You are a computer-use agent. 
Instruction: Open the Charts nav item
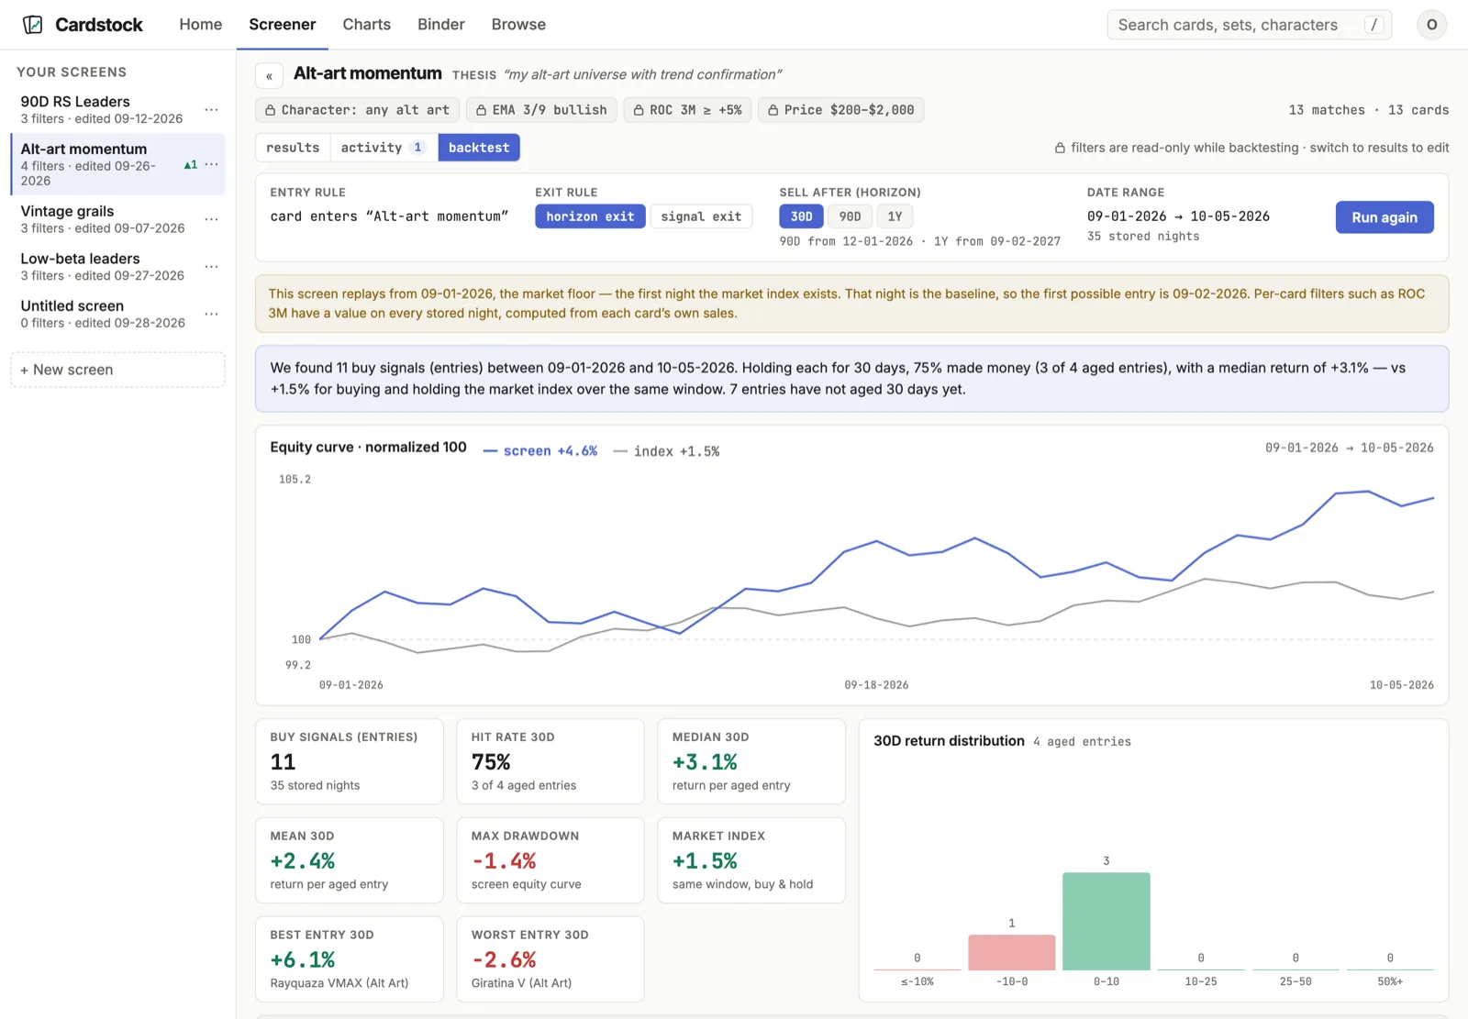coord(366,25)
